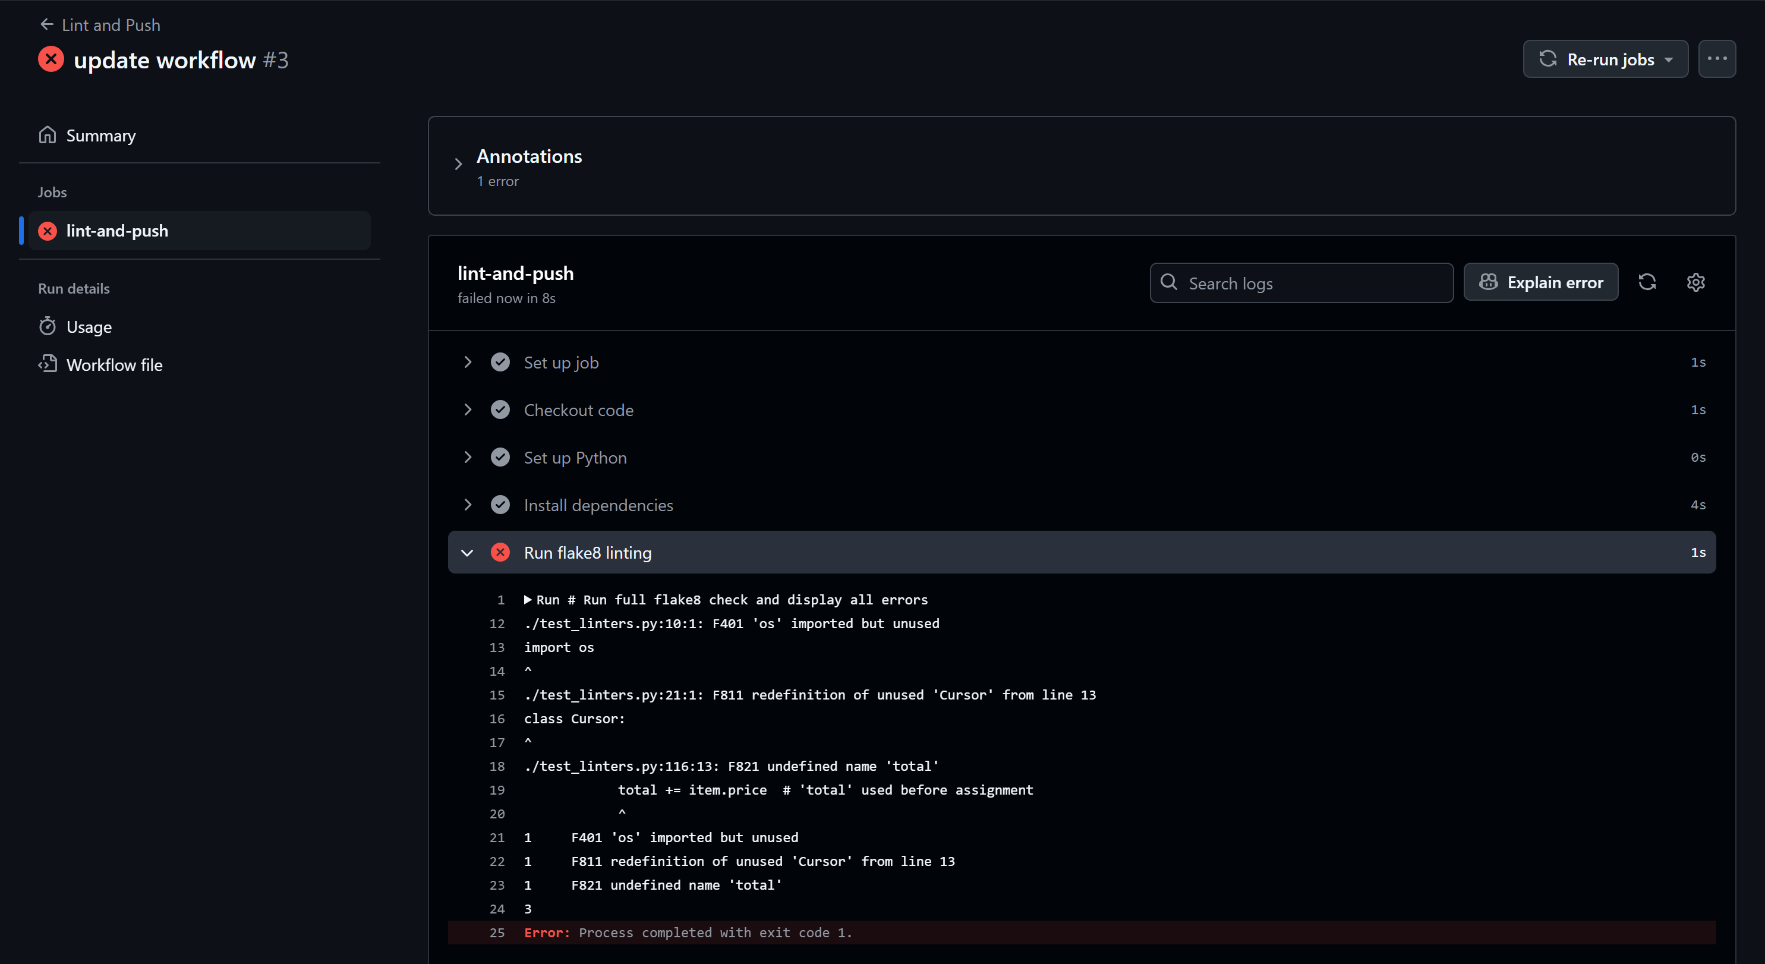Screen dimensions: 1765x964
Task: Click the Workflow file icon
Action: [48, 364]
